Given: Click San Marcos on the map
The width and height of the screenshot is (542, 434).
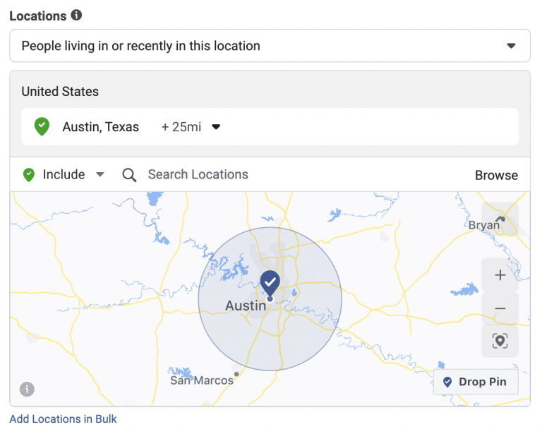Looking at the screenshot, I should pyautogui.click(x=202, y=380).
